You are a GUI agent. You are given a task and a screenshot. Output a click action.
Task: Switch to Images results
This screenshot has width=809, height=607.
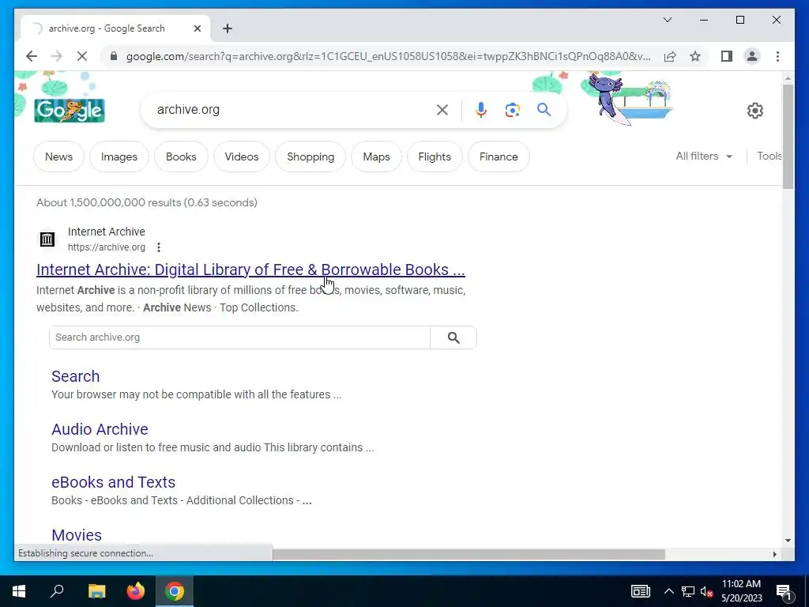tap(119, 157)
